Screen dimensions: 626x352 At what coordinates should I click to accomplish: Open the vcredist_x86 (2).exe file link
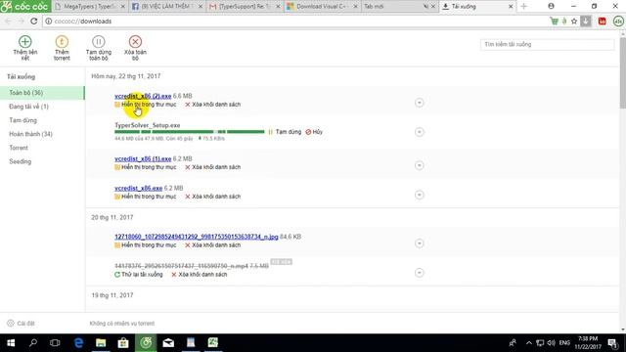[143, 96]
